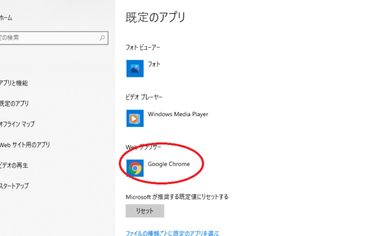The height and width of the screenshot is (236, 375).
Task: Click the Google Chrome icon
Action: point(135,168)
